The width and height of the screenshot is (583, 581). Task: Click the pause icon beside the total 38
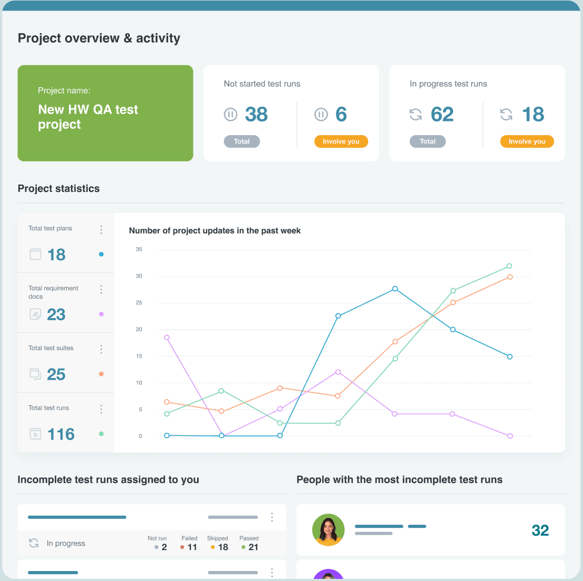click(230, 114)
